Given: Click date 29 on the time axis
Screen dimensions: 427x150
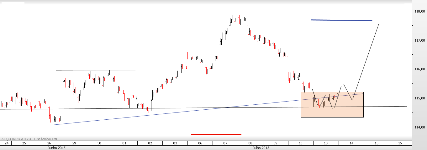Looking at the screenshot, I should tap(74, 143).
